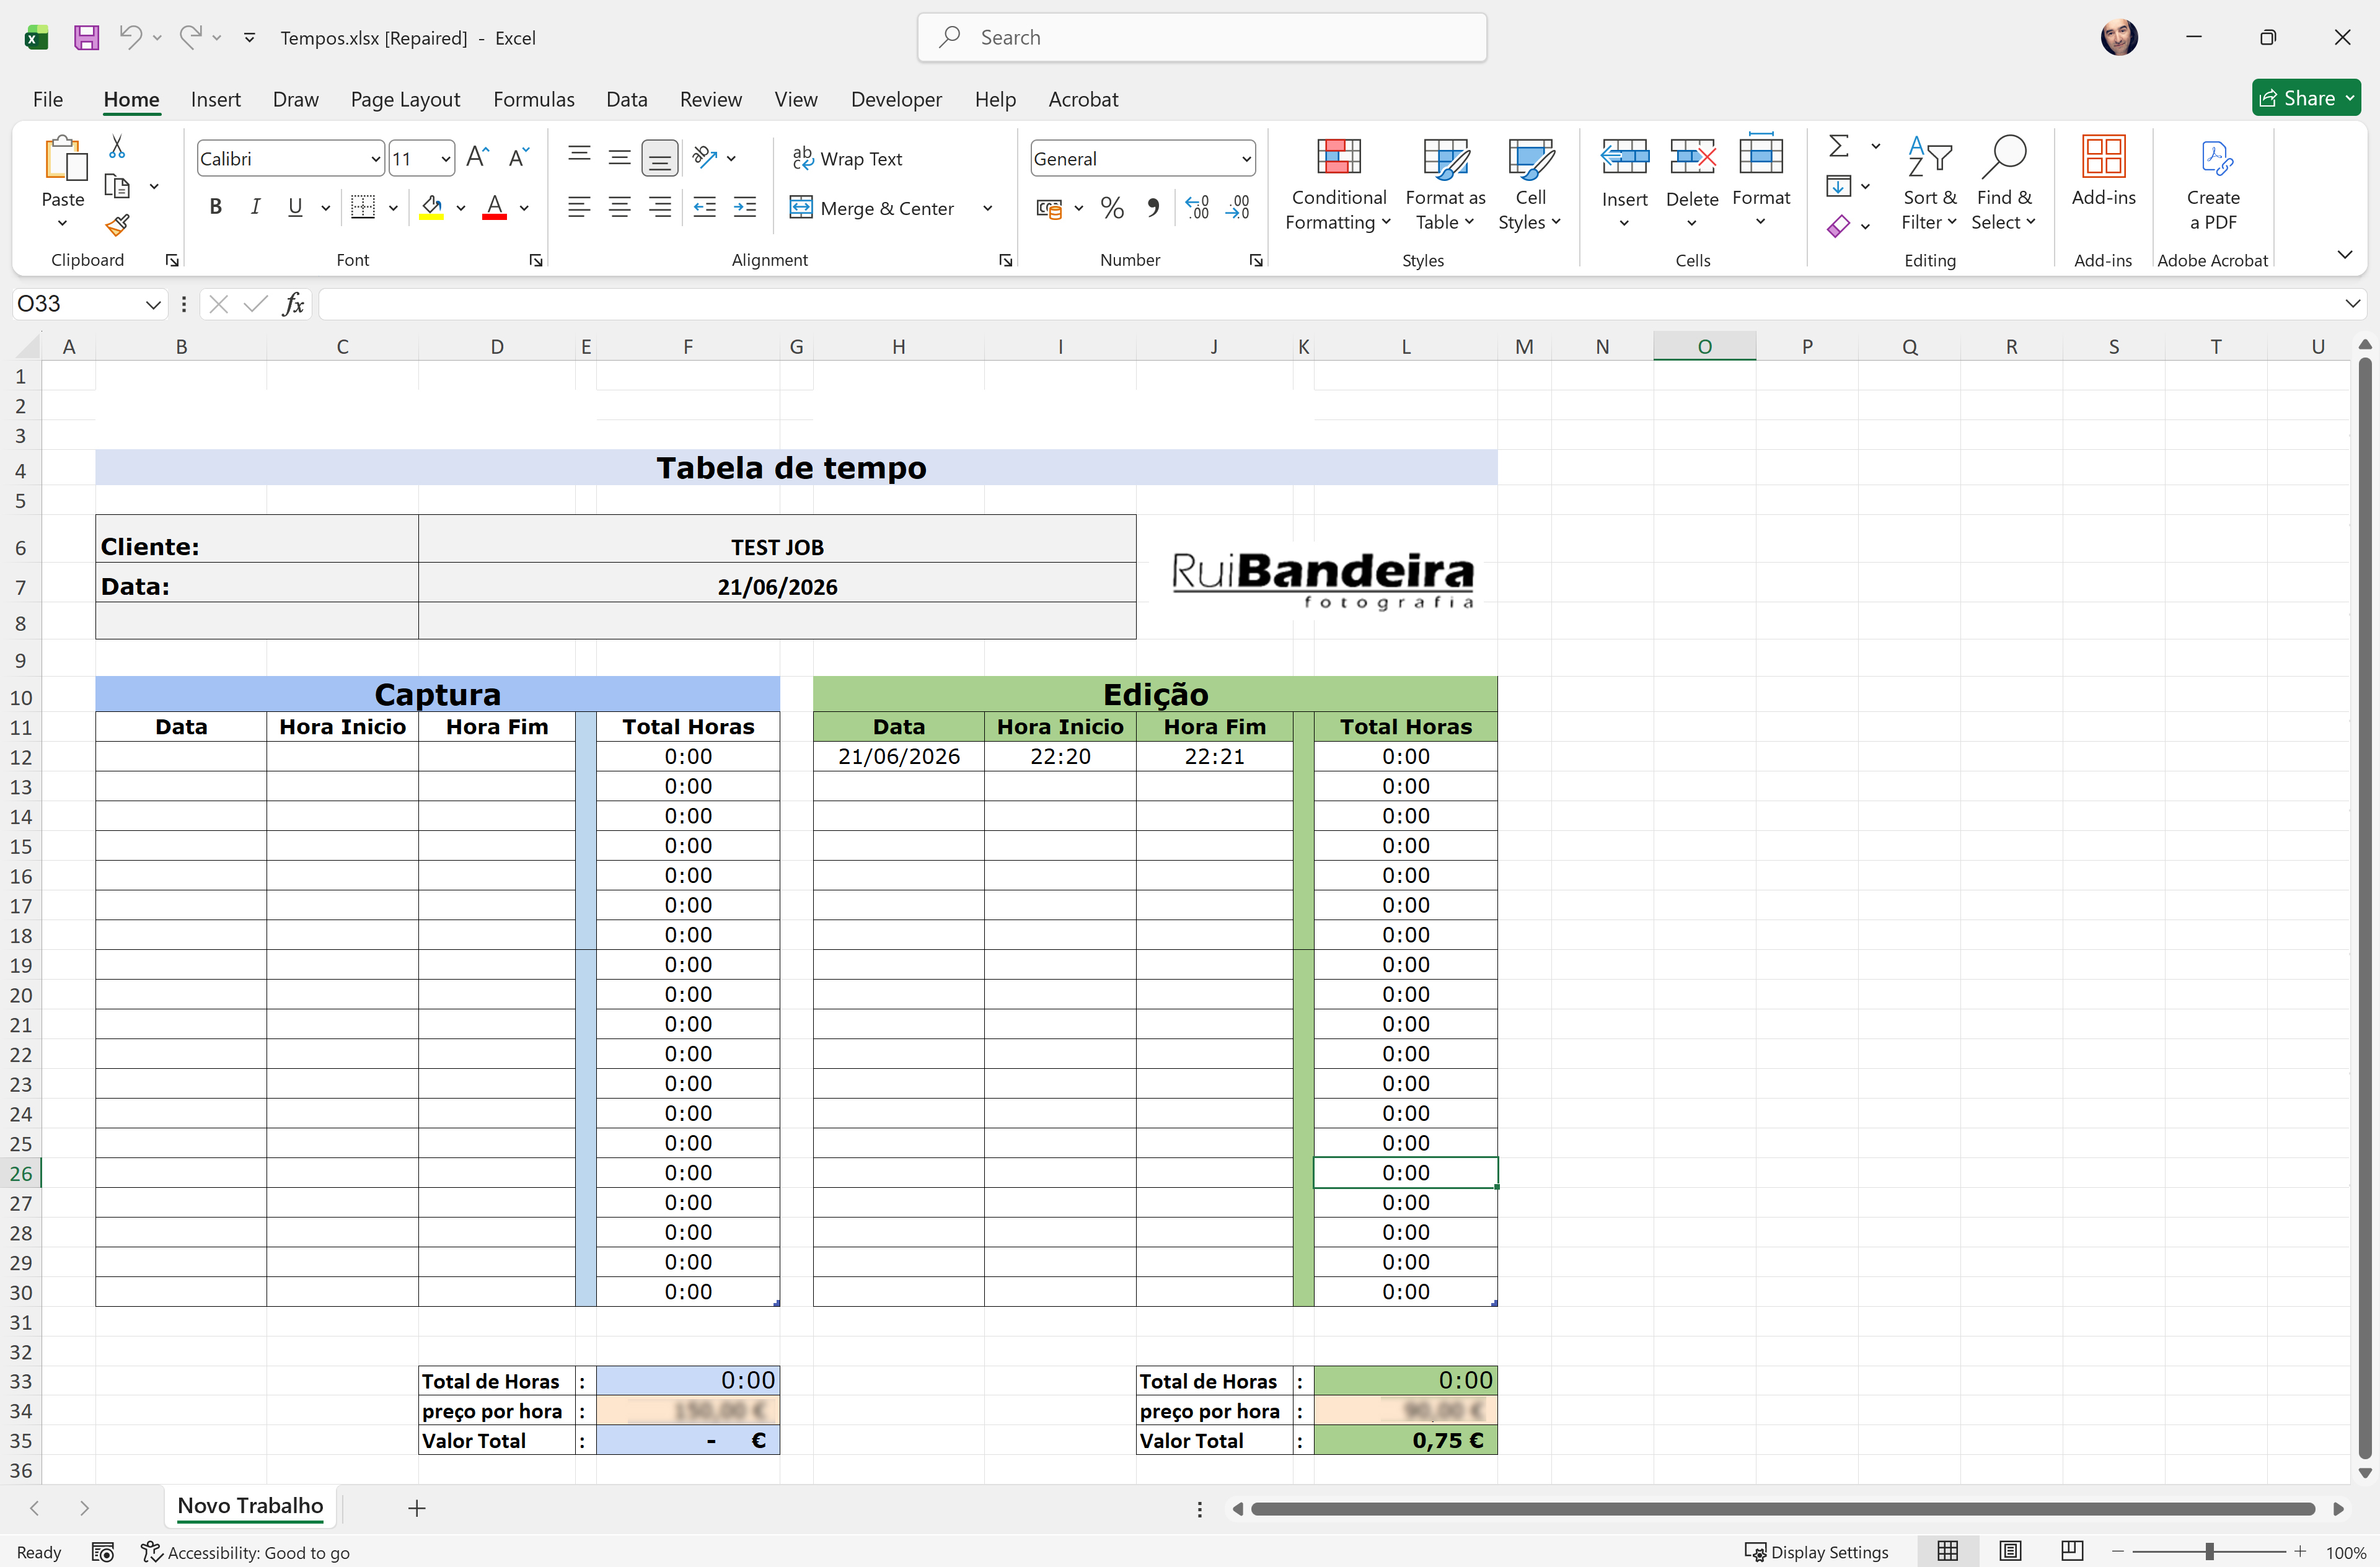Click the Search box in title bar
Image resolution: width=2380 pixels, height=1567 pixels.
[x=1201, y=37]
